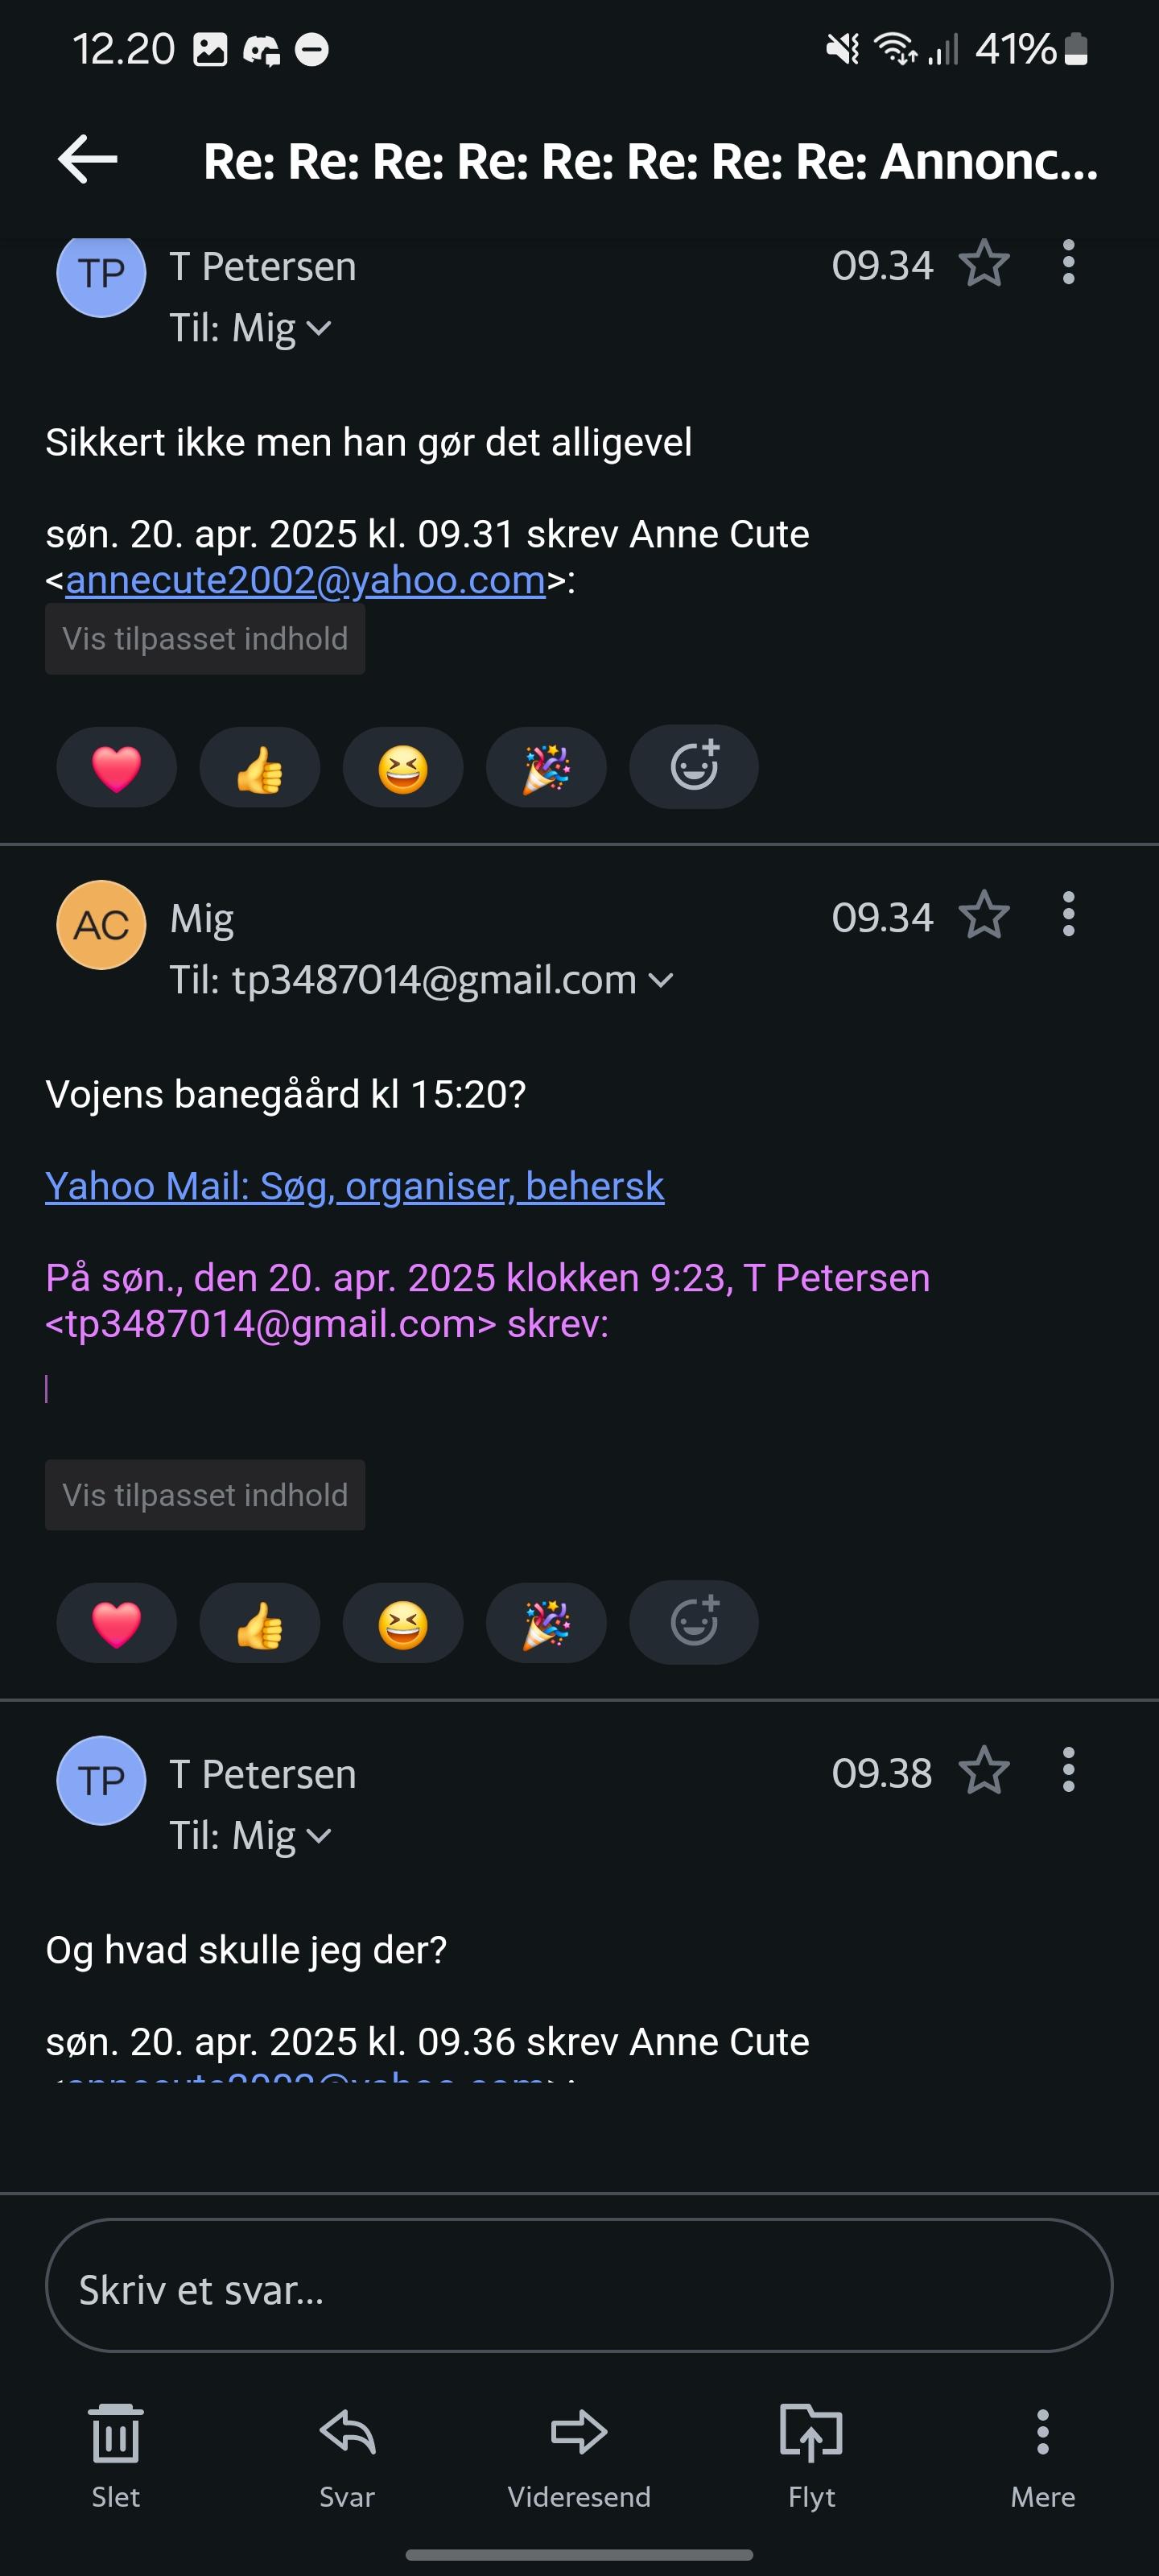Expand recipient details on the 09.38 message

tap(318, 1836)
